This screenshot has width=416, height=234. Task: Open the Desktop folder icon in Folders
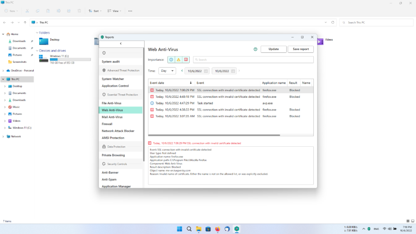coord(44,41)
